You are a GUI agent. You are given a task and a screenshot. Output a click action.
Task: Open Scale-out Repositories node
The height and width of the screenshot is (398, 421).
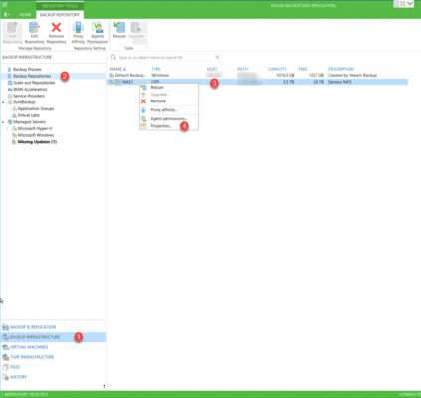(34, 83)
